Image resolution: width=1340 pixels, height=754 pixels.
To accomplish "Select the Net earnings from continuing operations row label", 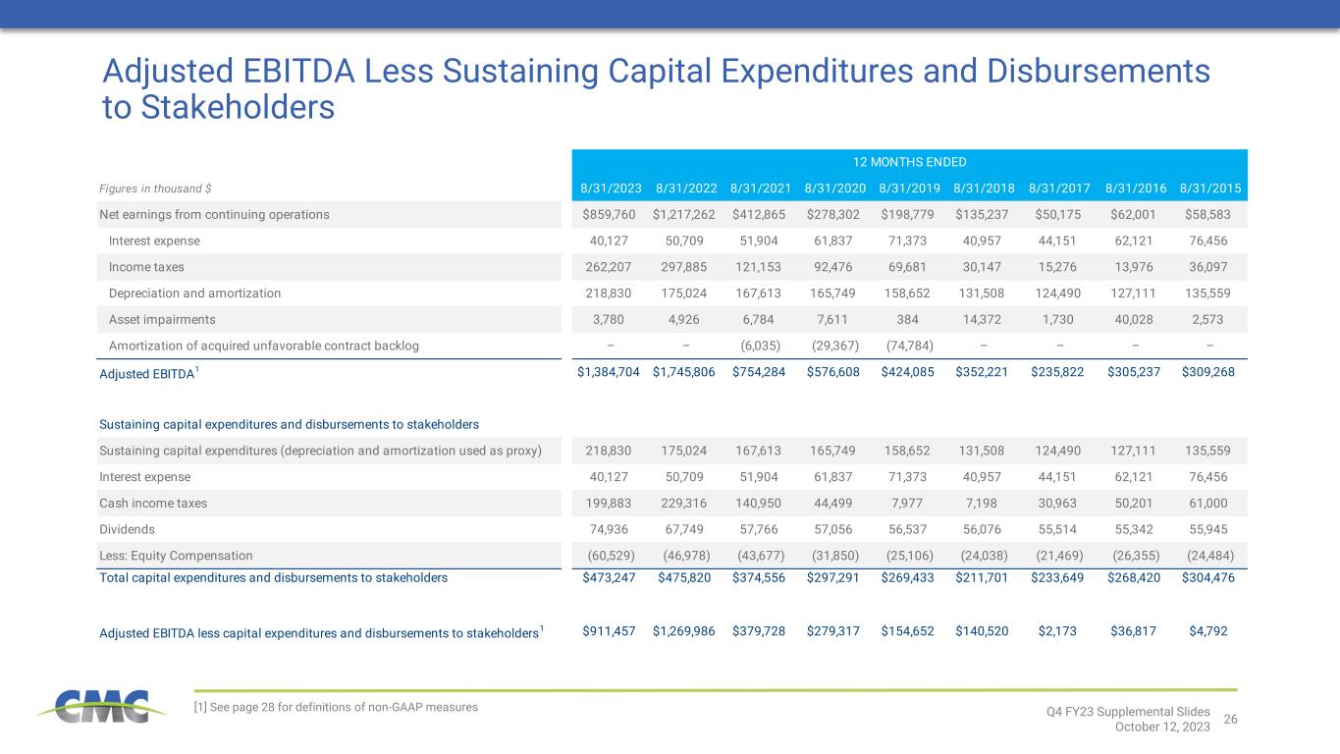I will tap(214, 214).
